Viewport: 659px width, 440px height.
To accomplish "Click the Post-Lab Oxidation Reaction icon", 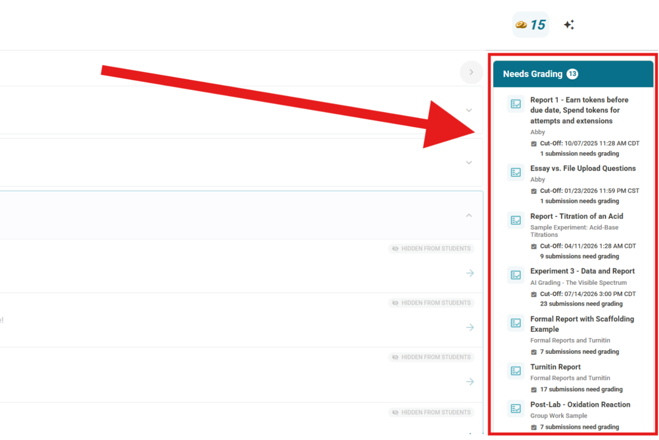I will pos(516,409).
